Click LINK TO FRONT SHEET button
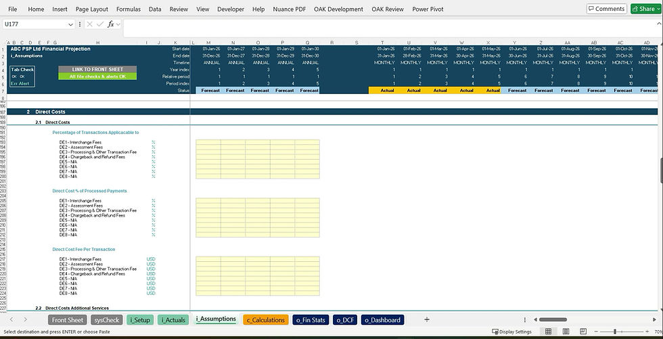663x339 pixels. click(97, 69)
